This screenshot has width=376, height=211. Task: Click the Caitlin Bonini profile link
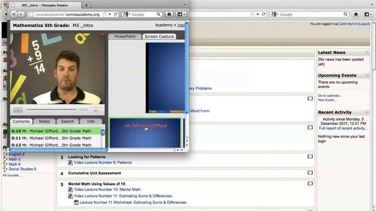pos(348,24)
